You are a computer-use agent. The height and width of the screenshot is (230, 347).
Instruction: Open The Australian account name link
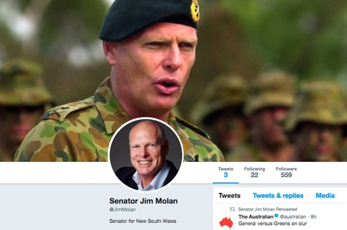pos(256,216)
